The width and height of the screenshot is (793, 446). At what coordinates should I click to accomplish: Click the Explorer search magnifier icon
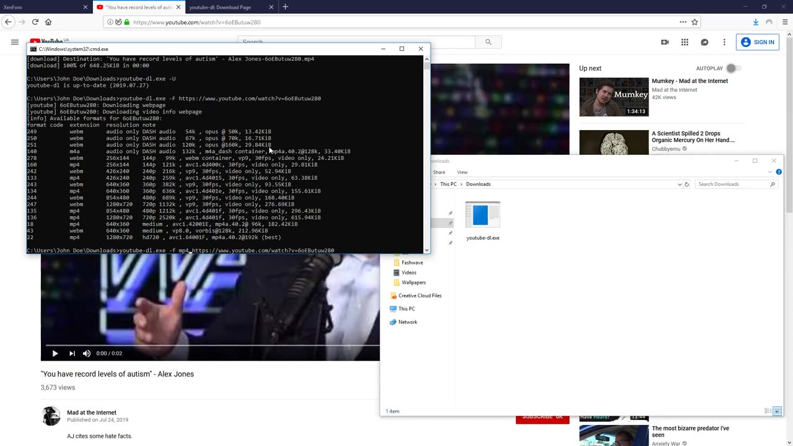772,184
